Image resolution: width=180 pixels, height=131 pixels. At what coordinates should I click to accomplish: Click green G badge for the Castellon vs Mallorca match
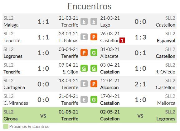(x=94, y=100)
